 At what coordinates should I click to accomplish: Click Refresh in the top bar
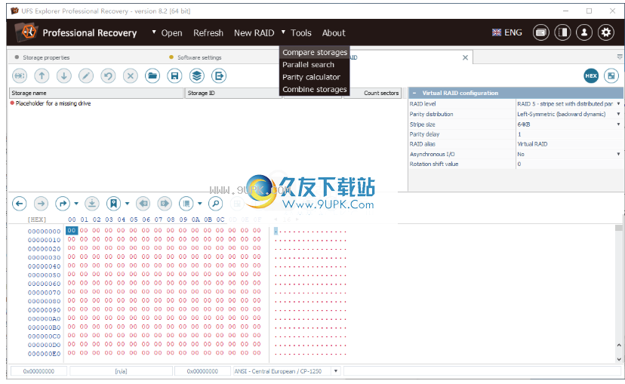208,32
